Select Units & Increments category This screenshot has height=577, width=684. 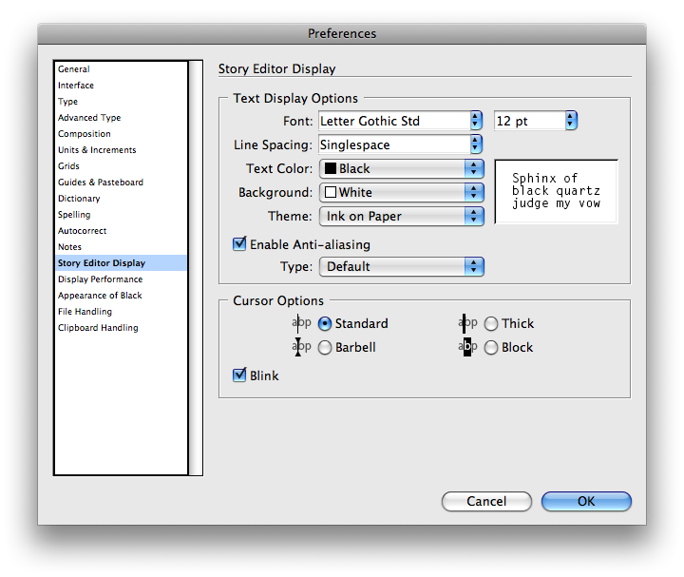(x=121, y=149)
